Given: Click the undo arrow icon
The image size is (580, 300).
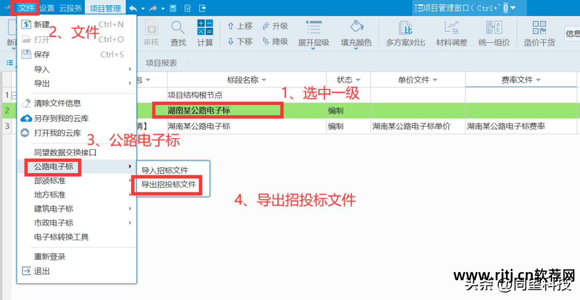Looking at the screenshot, I should (x=133, y=8).
